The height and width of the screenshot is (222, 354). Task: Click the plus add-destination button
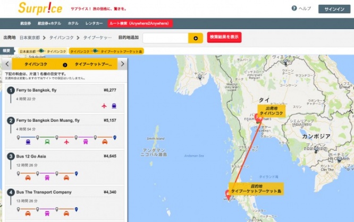[196, 38]
